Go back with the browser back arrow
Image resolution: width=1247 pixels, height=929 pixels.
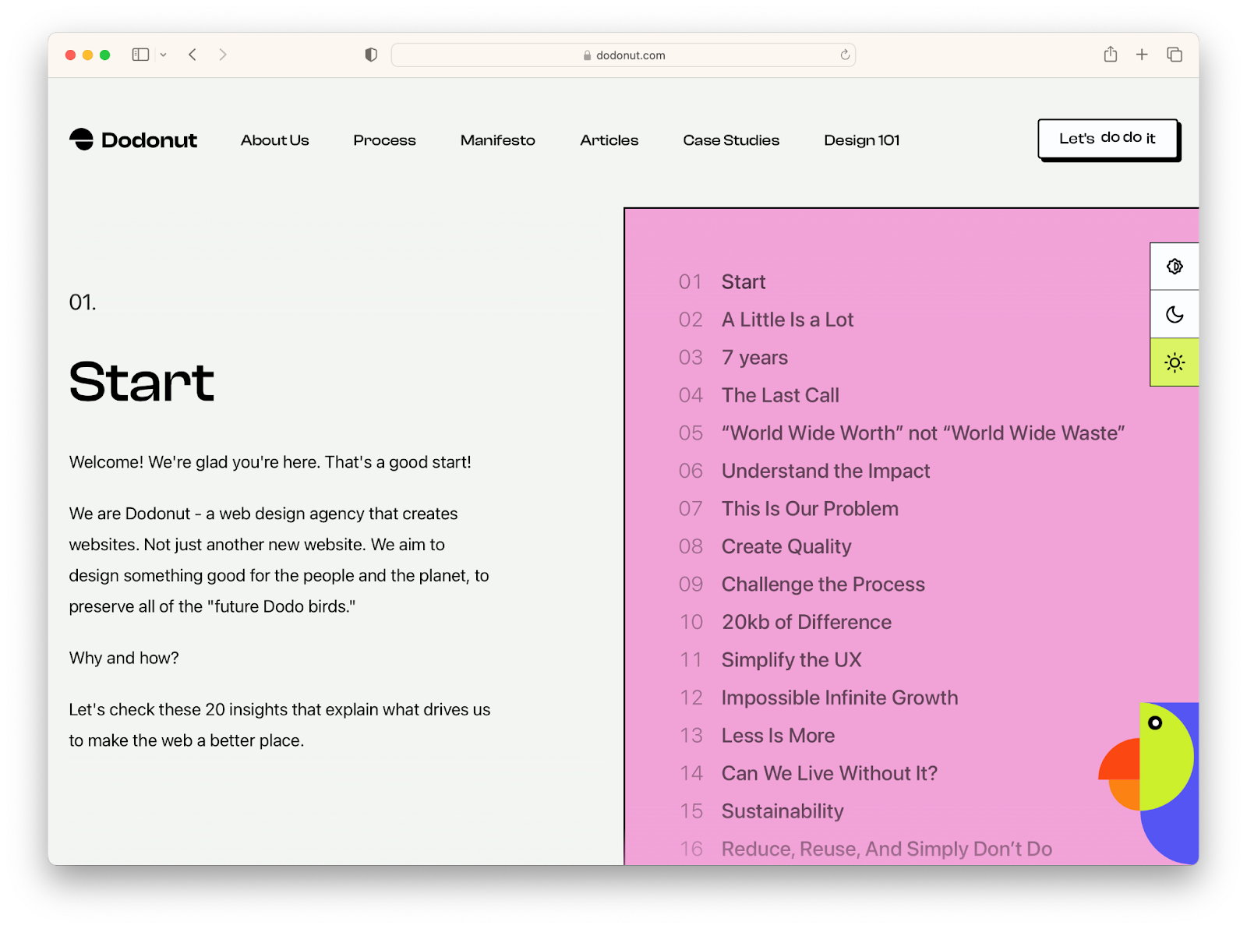point(193,55)
